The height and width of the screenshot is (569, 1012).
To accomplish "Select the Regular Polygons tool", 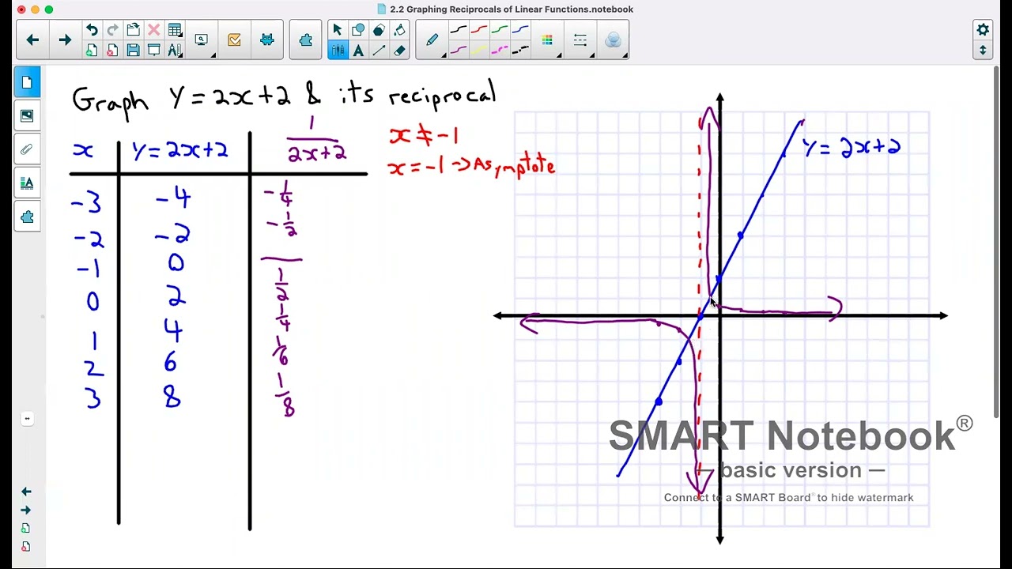I will coord(379,30).
